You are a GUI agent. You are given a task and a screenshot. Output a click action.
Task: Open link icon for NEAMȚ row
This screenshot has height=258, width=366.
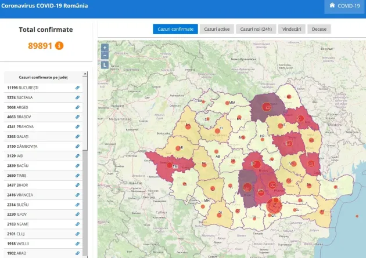click(x=77, y=224)
